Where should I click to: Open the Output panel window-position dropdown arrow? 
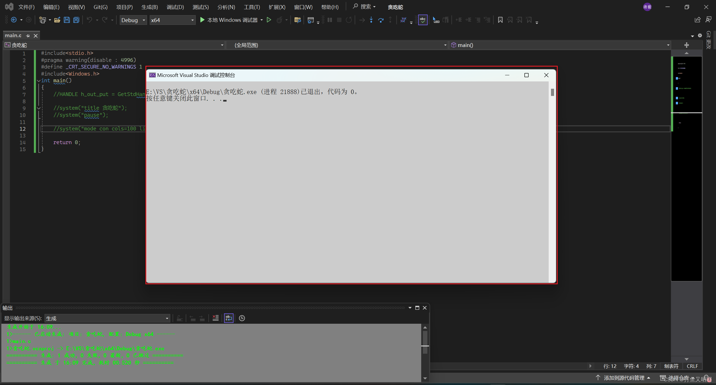pyautogui.click(x=410, y=308)
